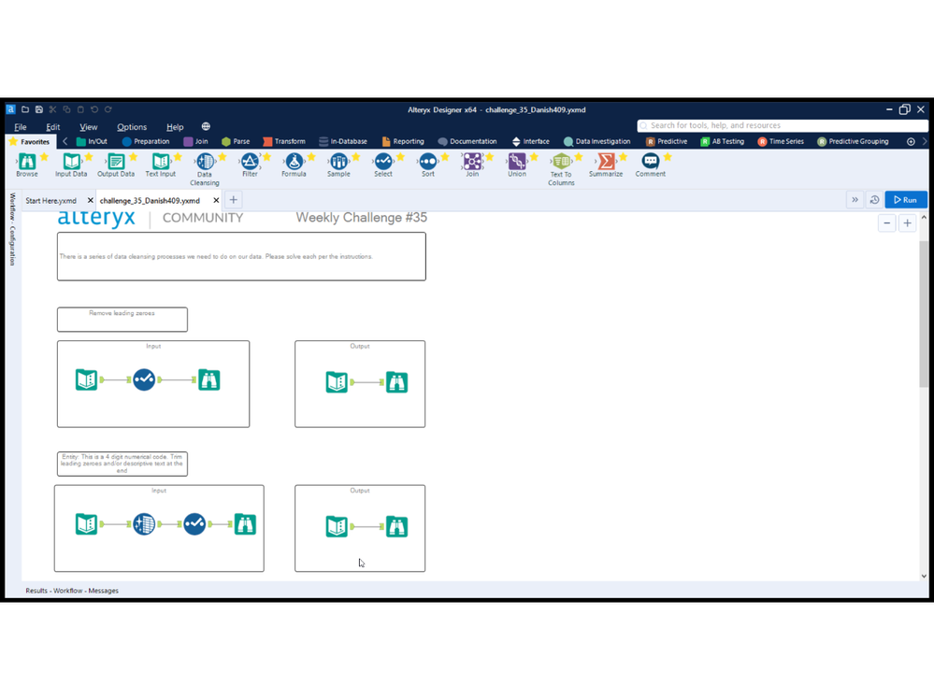Select the Text Input tool

[x=160, y=164]
